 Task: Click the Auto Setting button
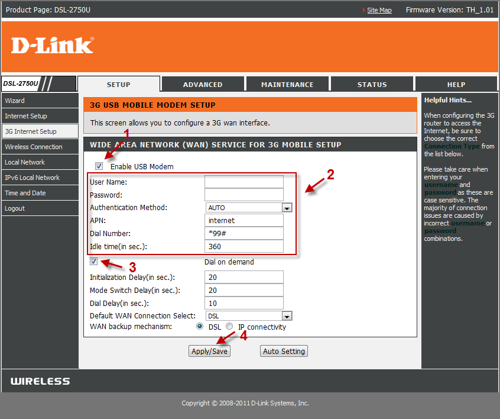tap(284, 351)
